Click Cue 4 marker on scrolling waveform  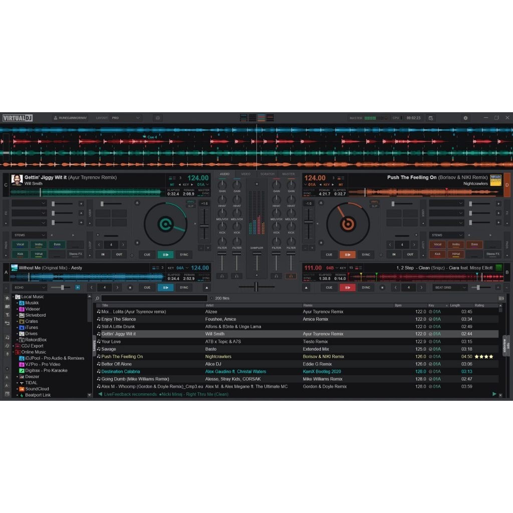[150, 137]
